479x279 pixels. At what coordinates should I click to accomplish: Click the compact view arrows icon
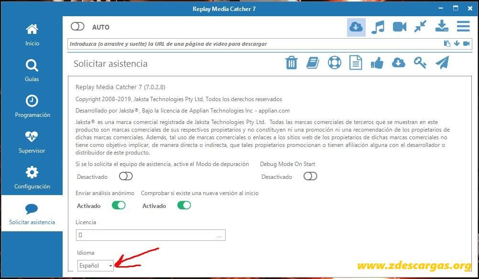pos(420,27)
